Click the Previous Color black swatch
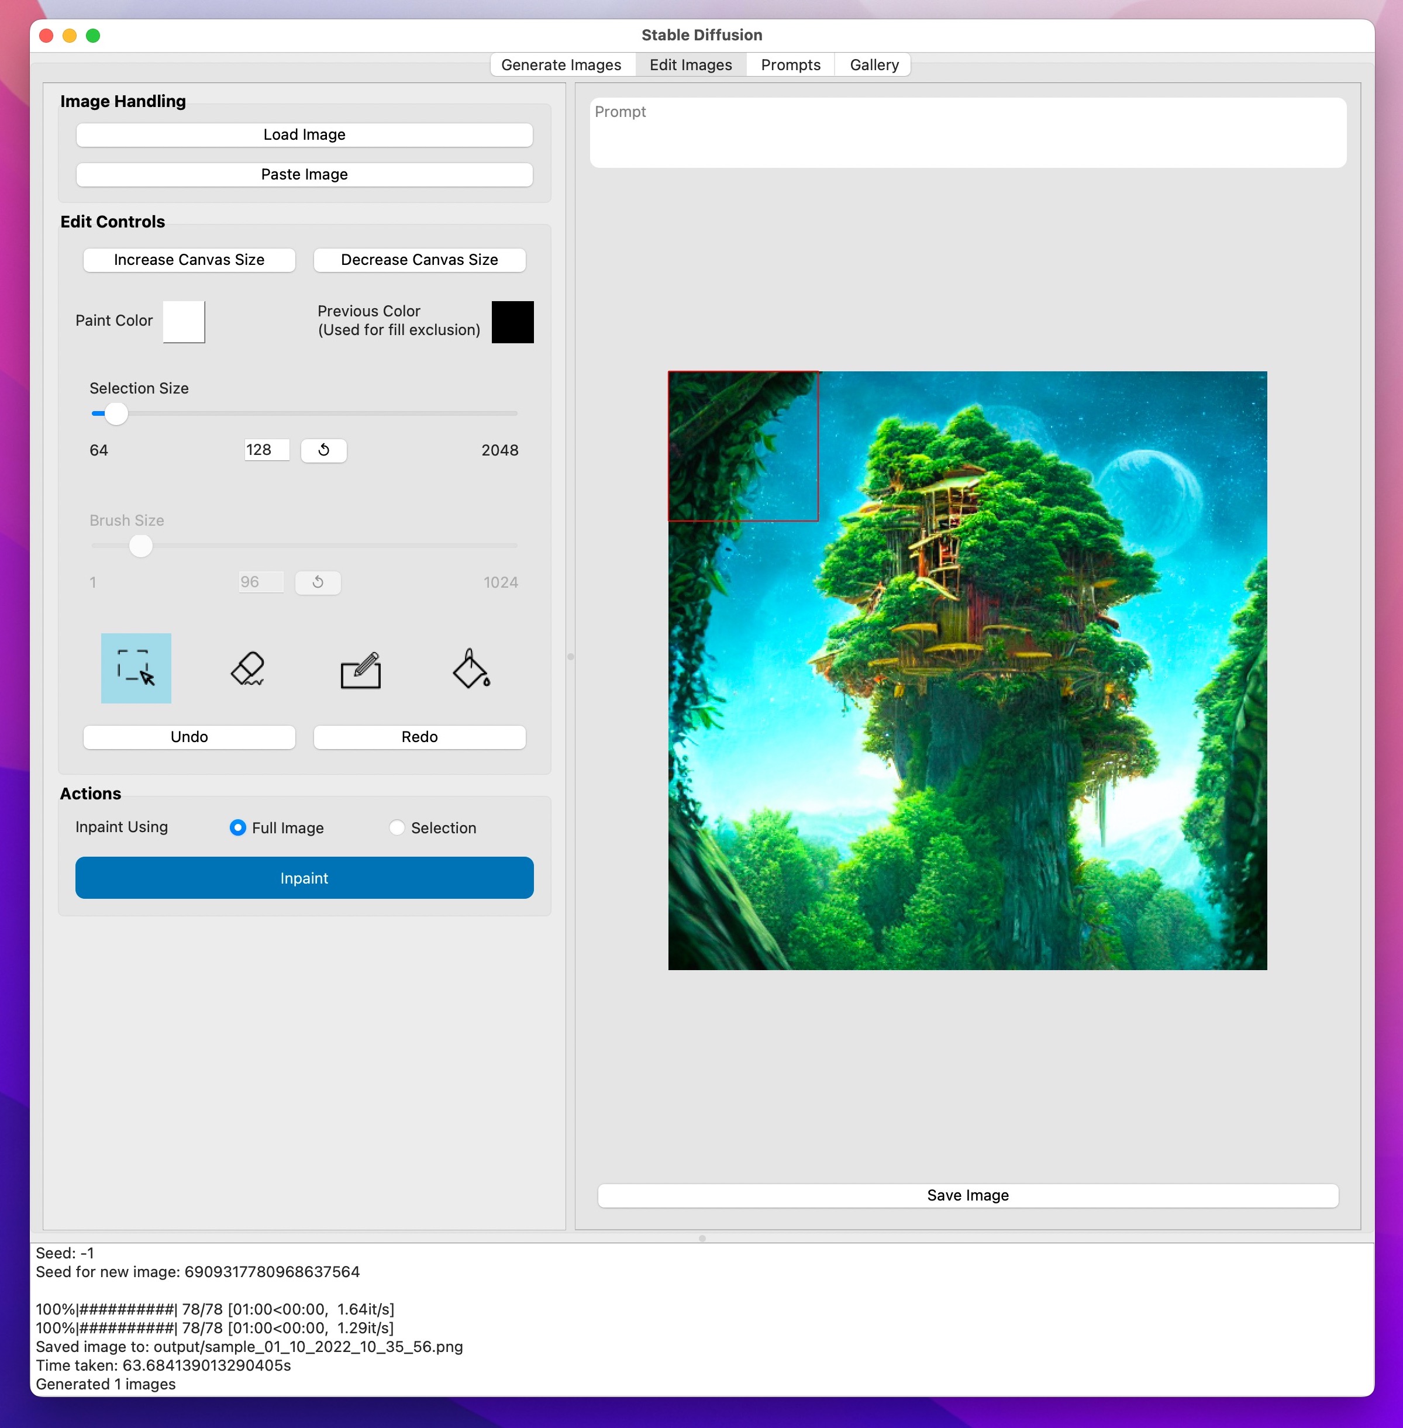 (x=514, y=321)
